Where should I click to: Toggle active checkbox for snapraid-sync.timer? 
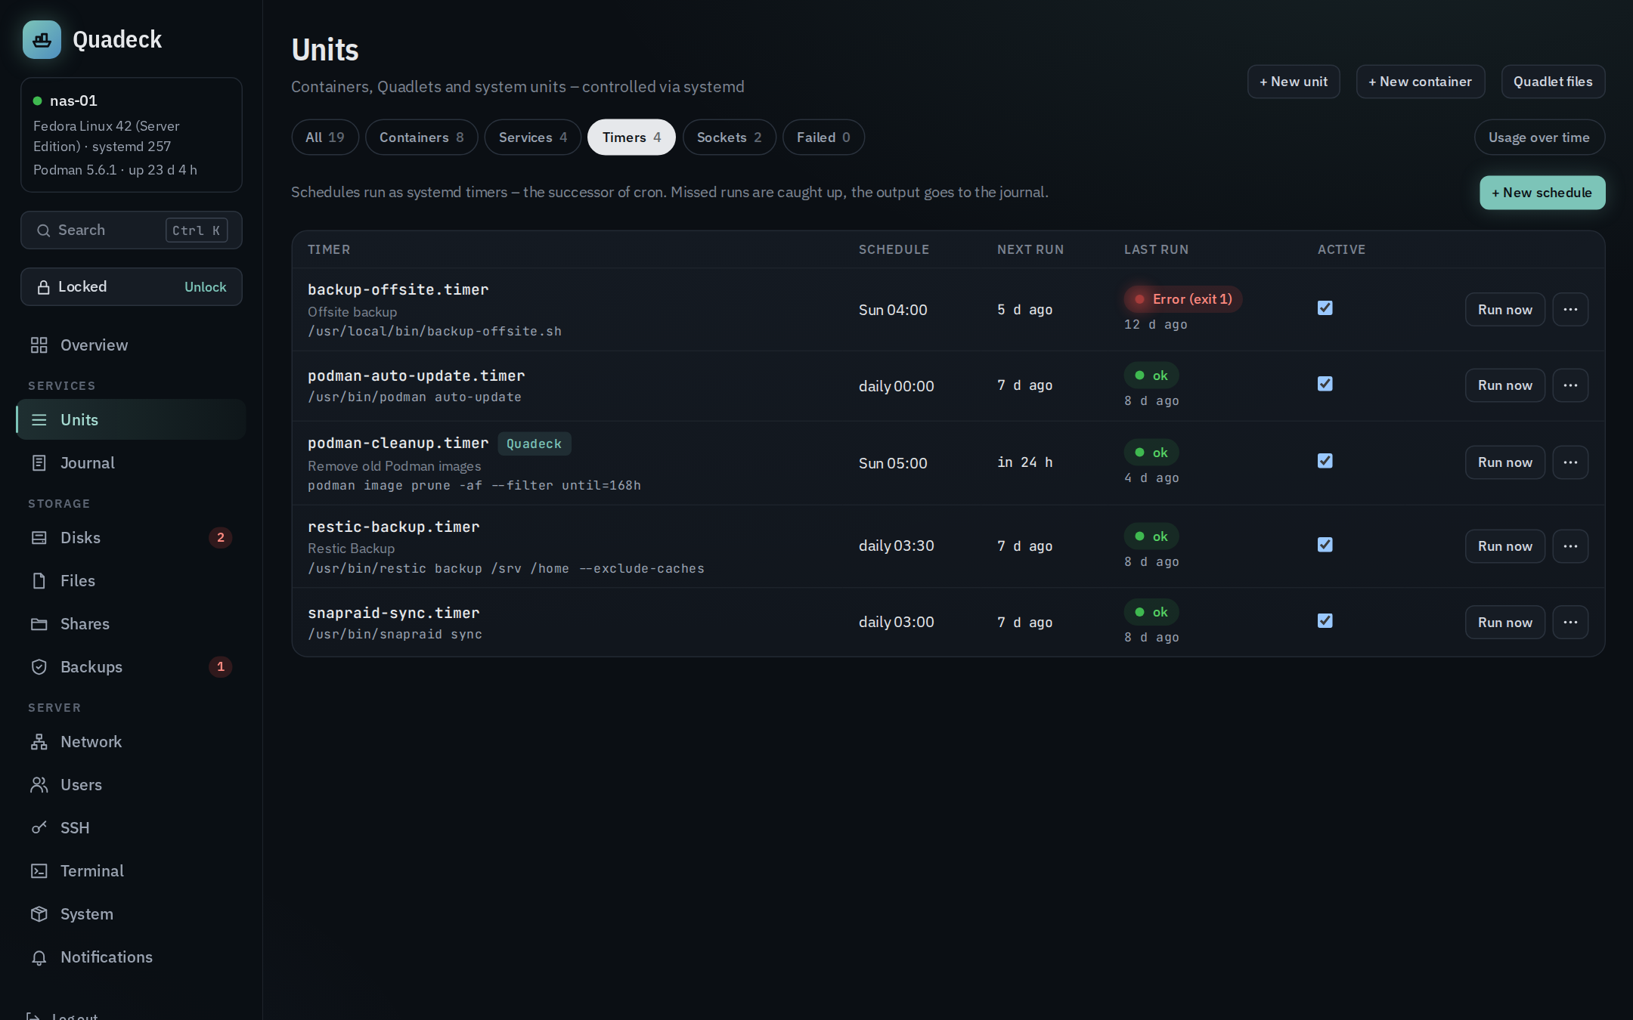[x=1325, y=621]
